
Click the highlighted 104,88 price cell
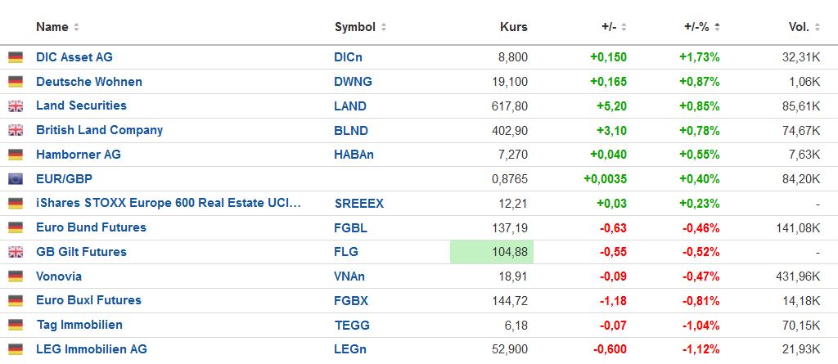pyautogui.click(x=492, y=252)
